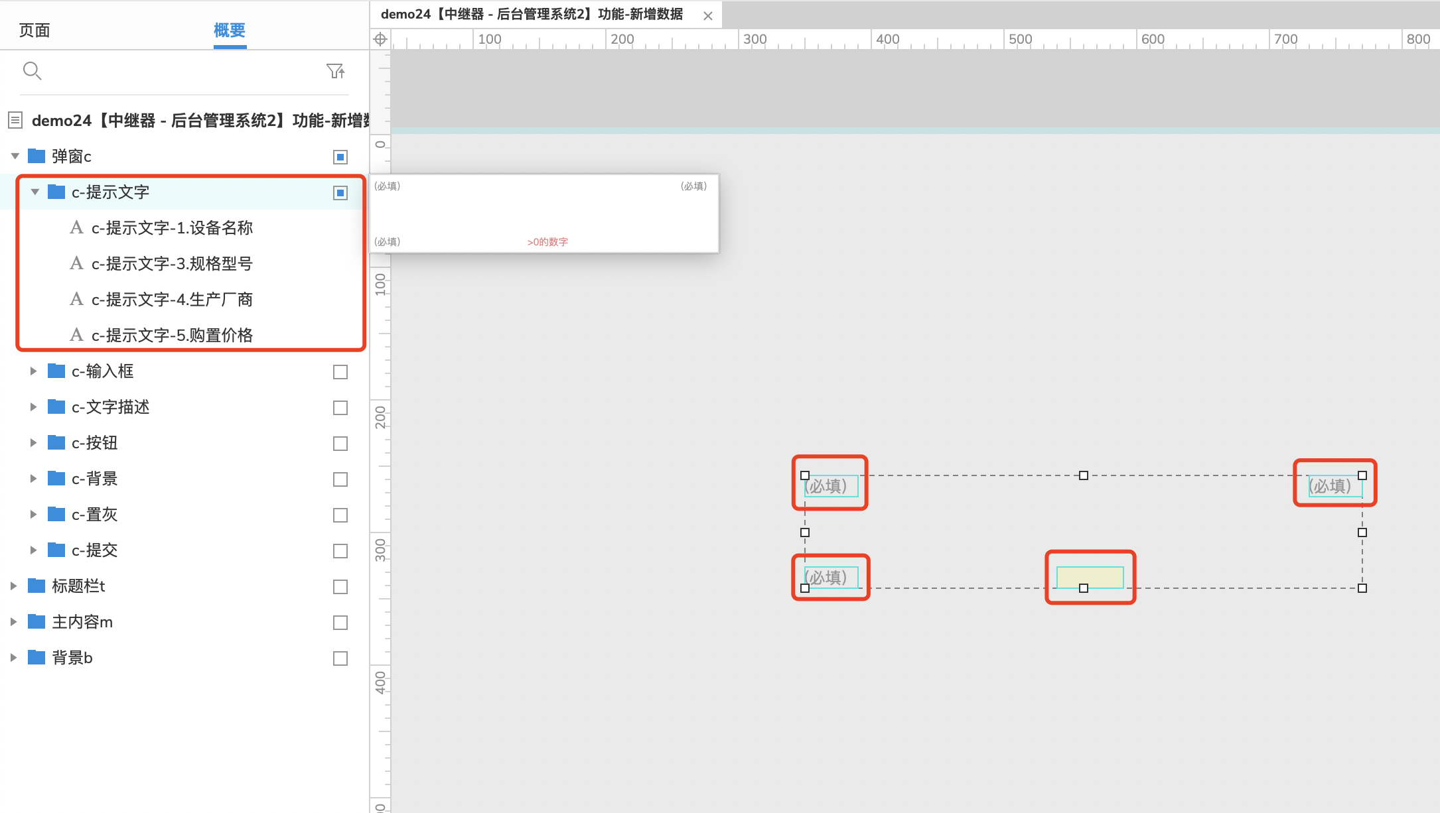Toggle visibility box for c-背景

tap(340, 479)
